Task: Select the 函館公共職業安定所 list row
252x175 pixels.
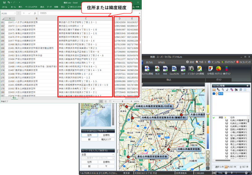Action: point(238,129)
